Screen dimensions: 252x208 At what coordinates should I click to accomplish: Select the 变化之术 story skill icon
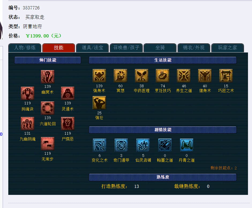coord(100,145)
